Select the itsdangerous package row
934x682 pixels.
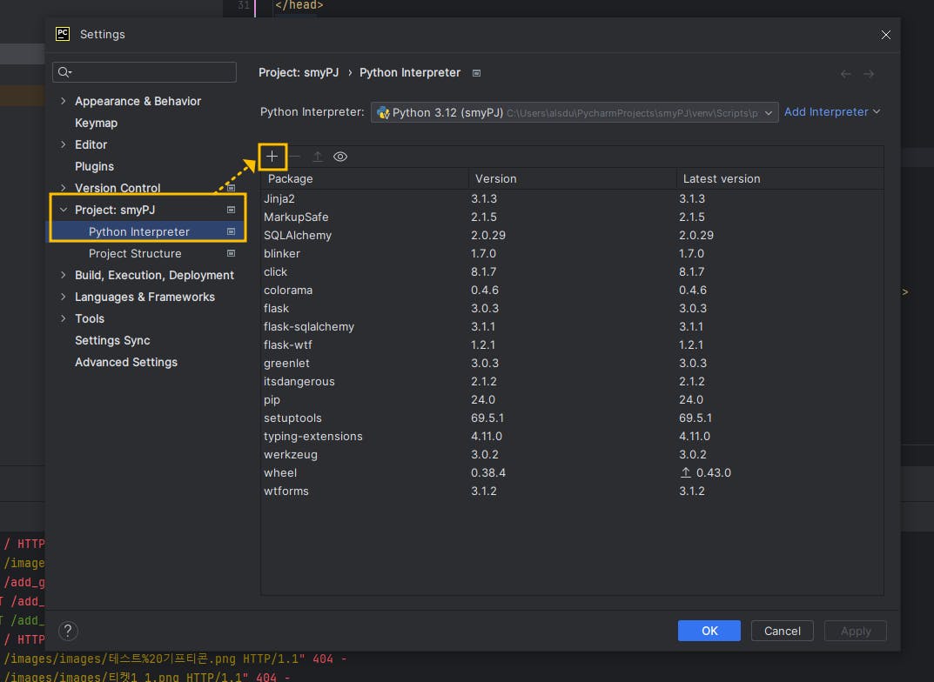coord(572,382)
